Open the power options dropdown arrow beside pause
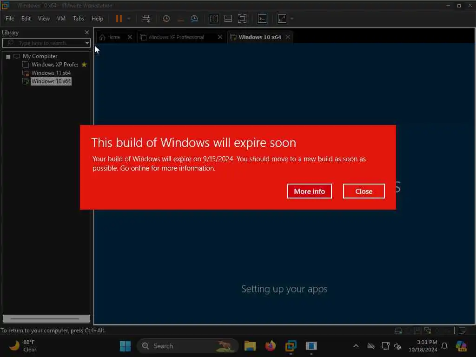 129,19
